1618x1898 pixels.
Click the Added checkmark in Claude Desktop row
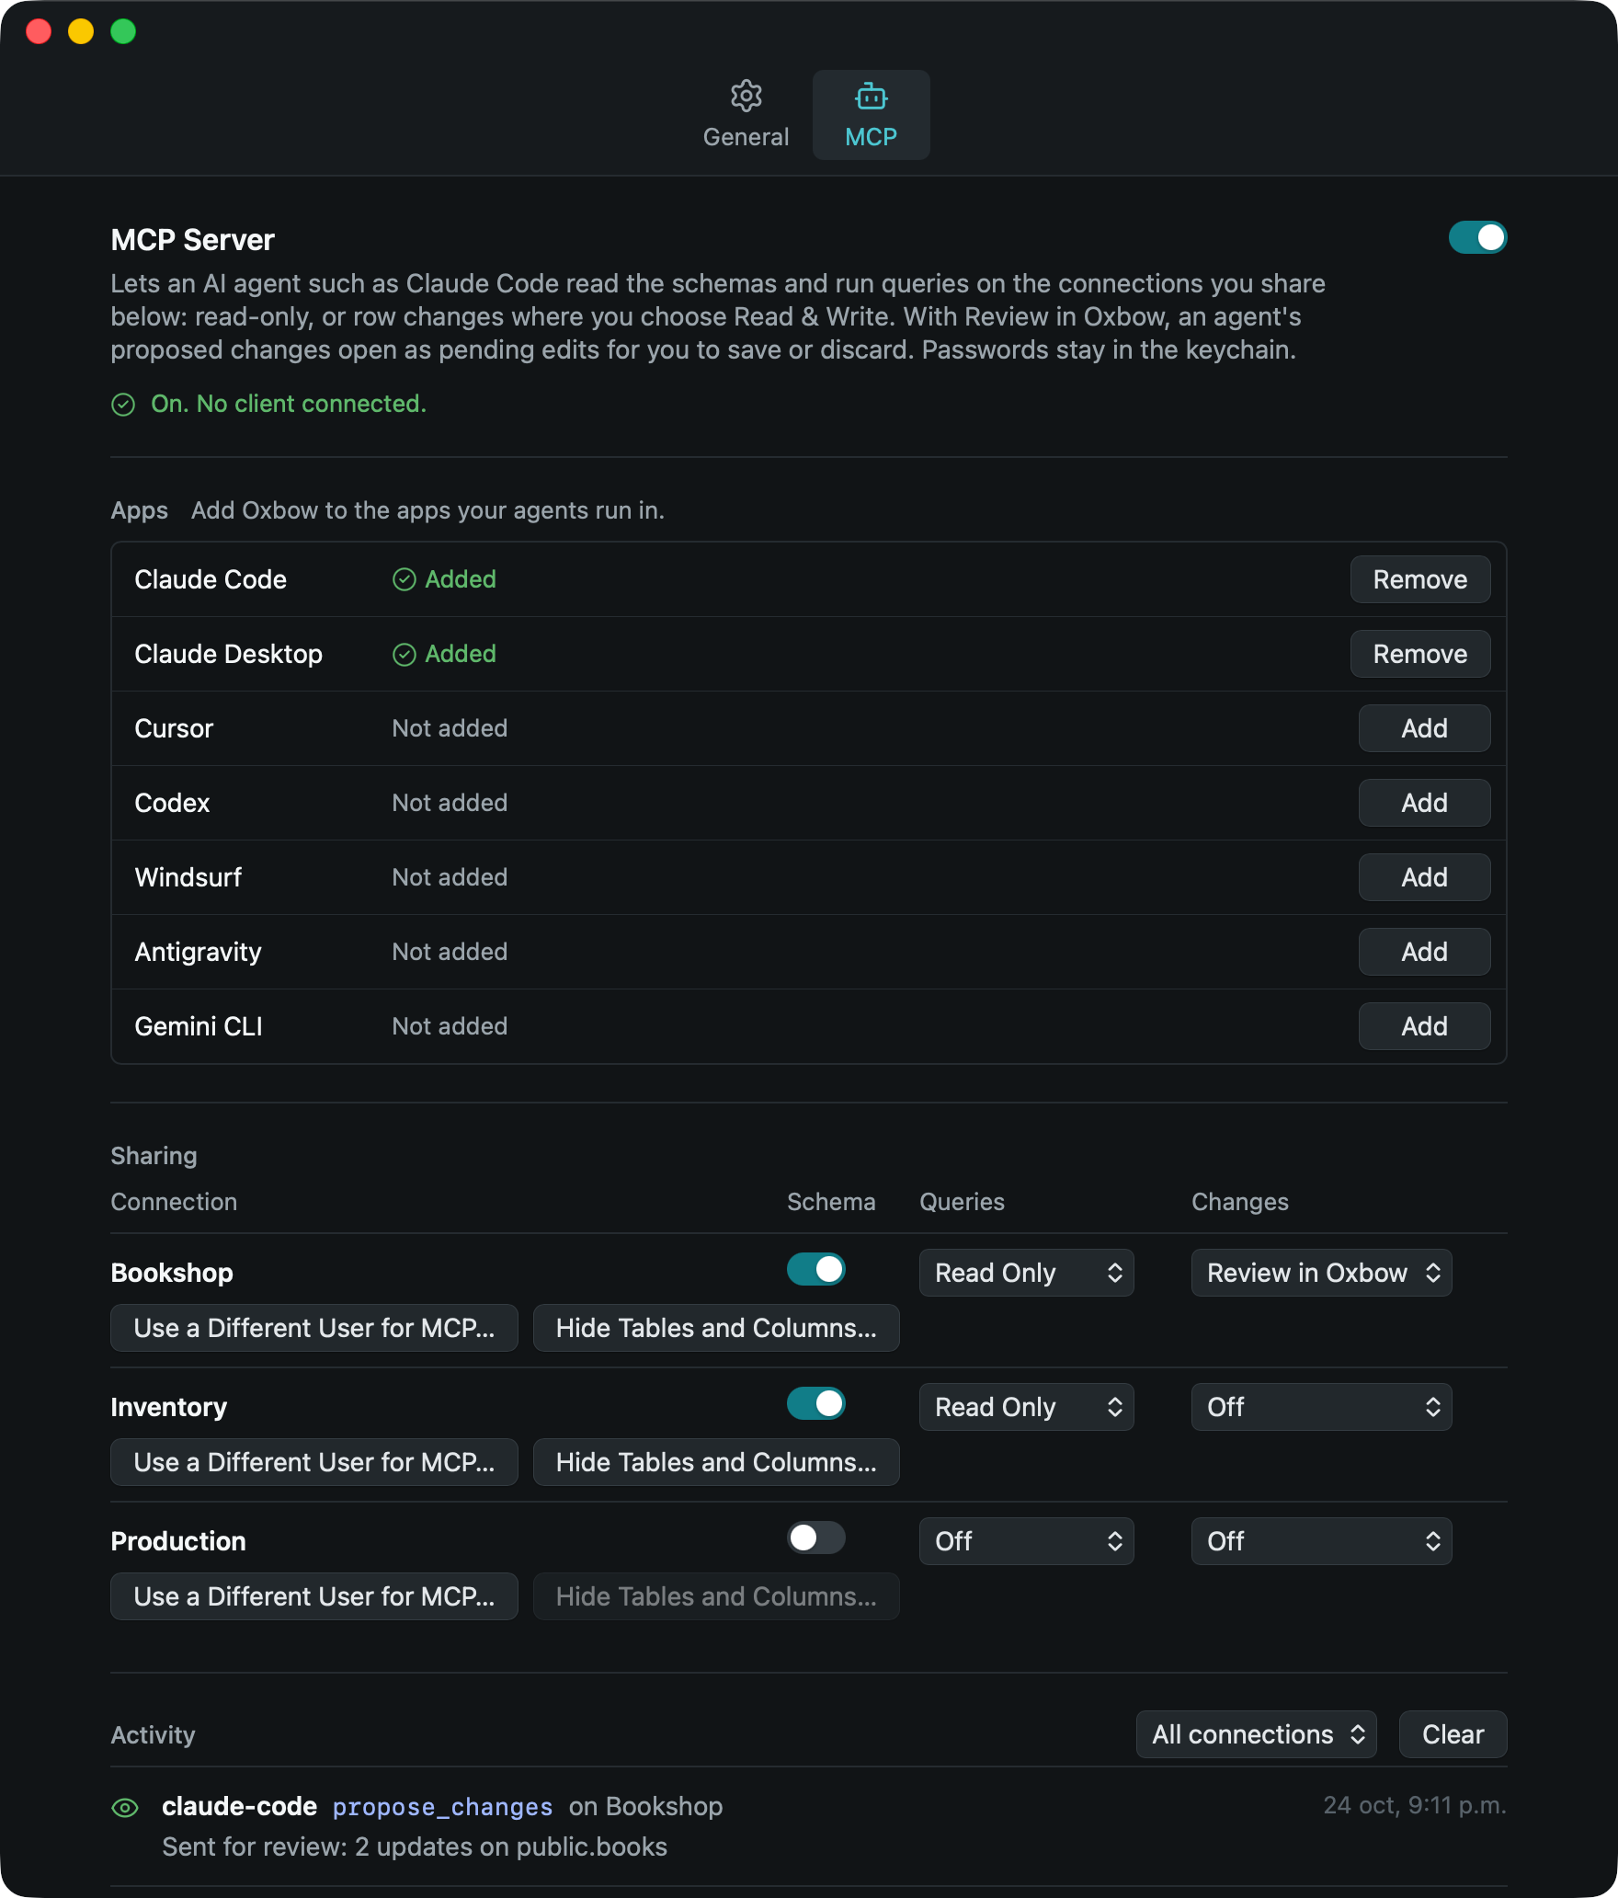(x=404, y=654)
